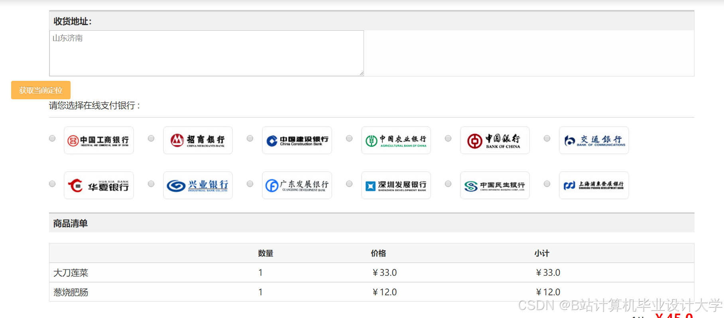Select the radio button for 华夏银行

pyautogui.click(x=52, y=184)
